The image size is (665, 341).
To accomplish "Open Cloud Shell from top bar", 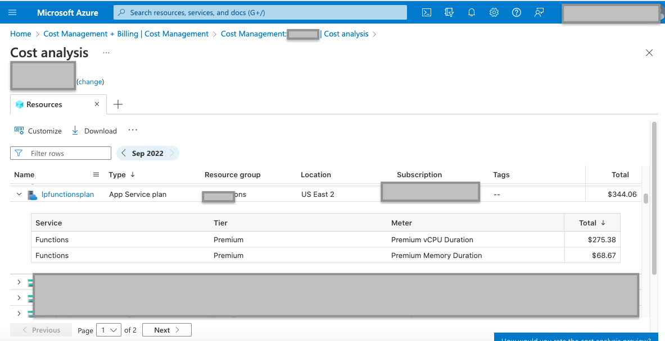I will click(x=427, y=12).
